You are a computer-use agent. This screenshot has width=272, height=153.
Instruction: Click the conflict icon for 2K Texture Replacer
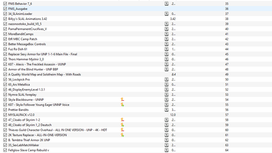coord(122,135)
